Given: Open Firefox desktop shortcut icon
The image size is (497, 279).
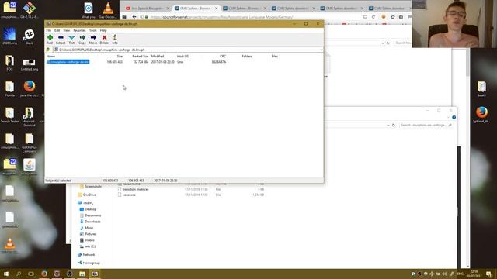Looking at the screenshot, I should [30, 88].
